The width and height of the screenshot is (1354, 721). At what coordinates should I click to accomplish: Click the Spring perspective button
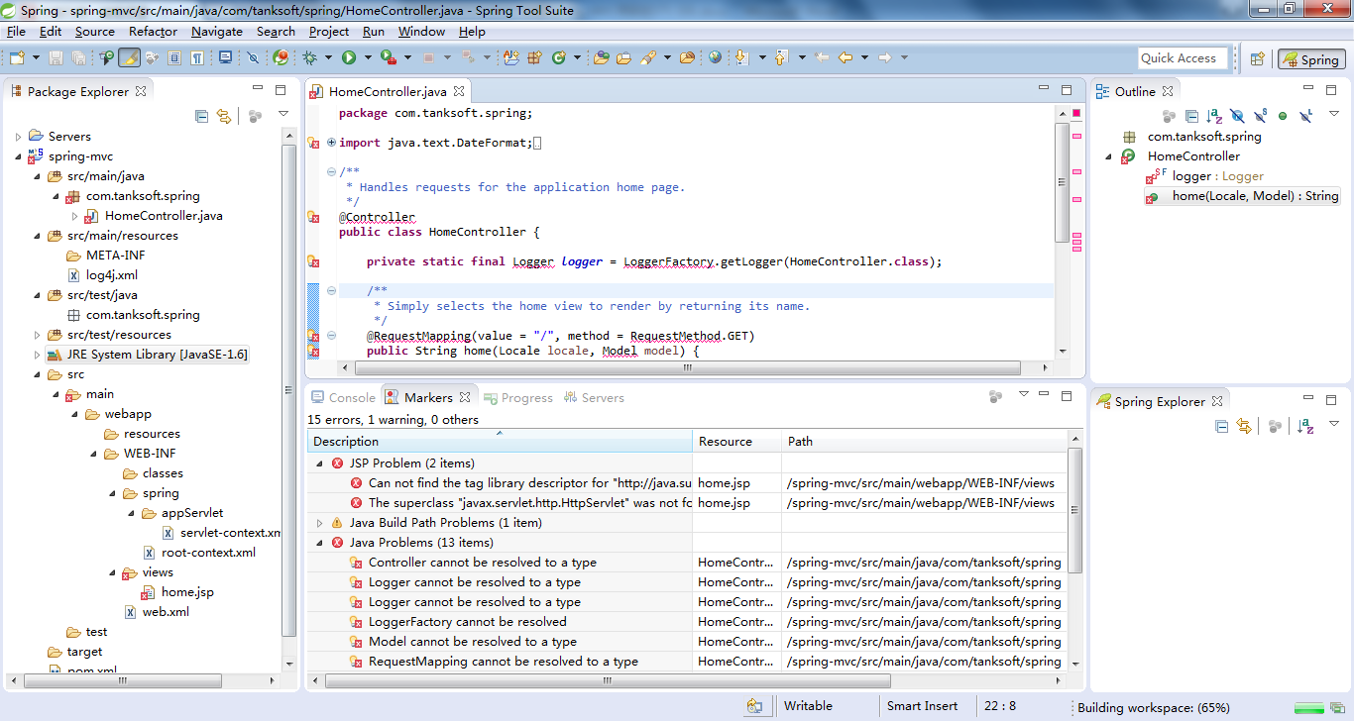click(x=1310, y=58)
